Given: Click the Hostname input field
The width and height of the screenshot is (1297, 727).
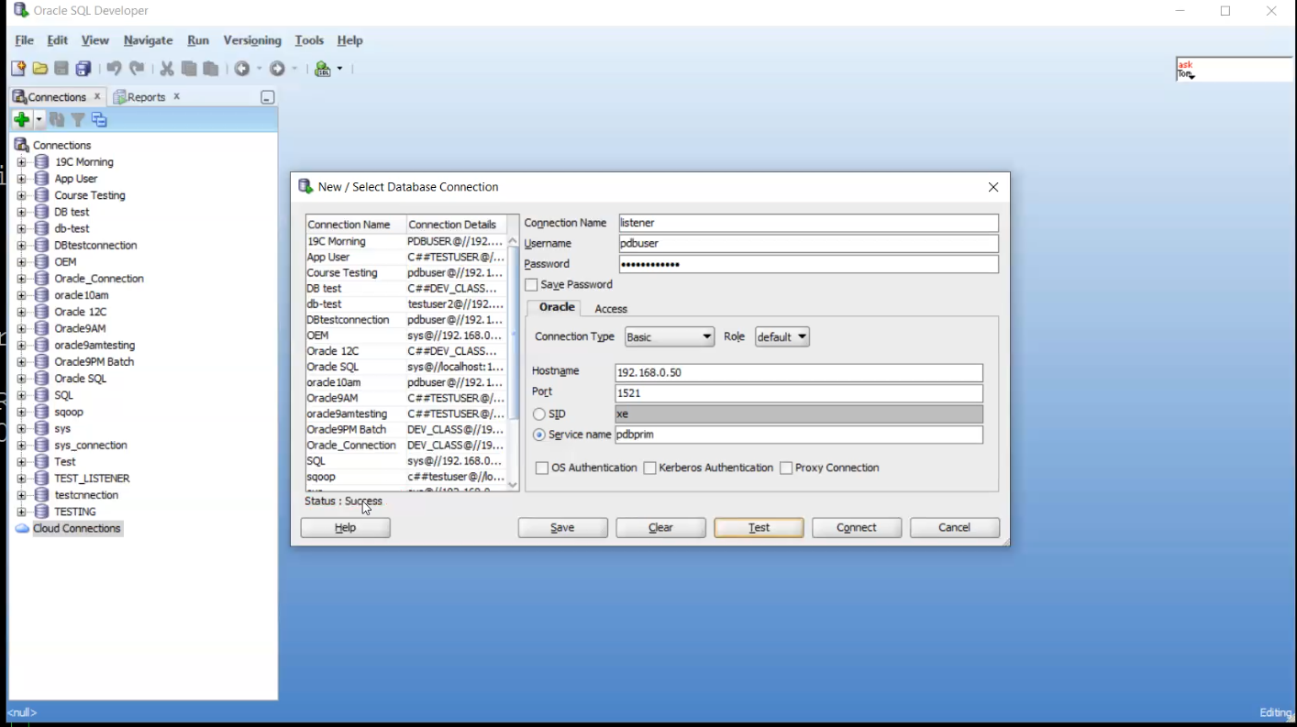Looking at the screenshot, I should point(799,373).
